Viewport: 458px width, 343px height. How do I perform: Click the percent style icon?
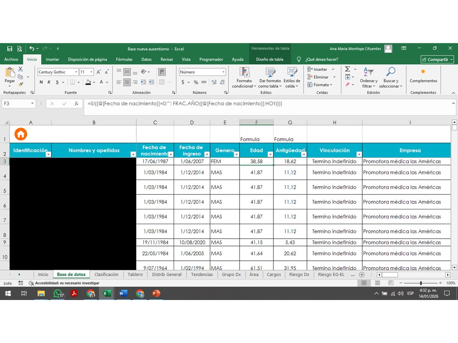click(x=196, y=82)
